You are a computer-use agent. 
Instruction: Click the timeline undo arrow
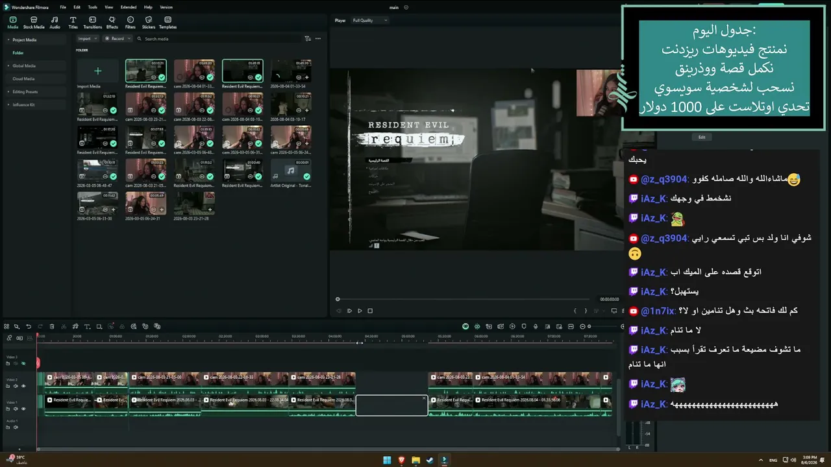28,326
